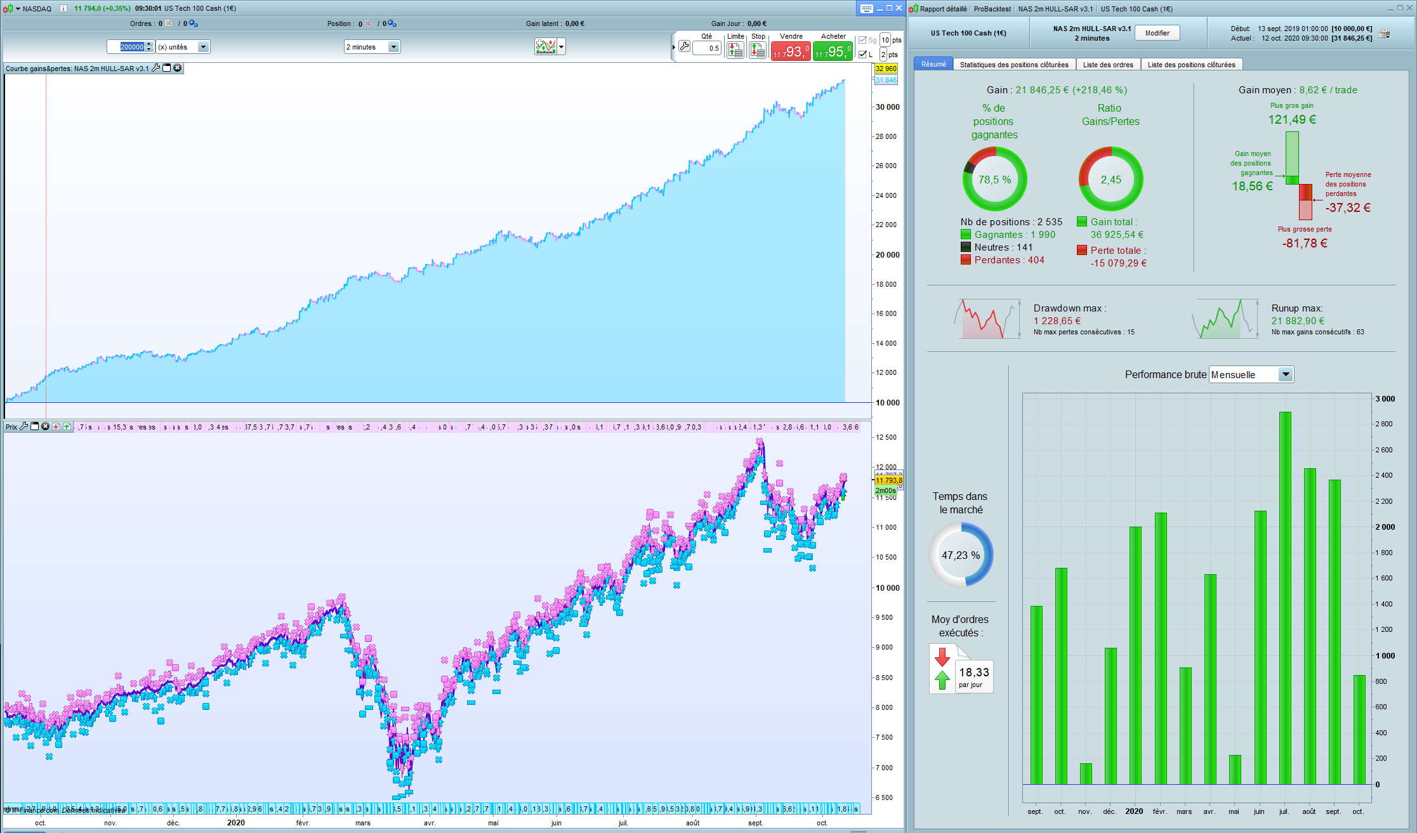The height and width of the screenshot is (833, 1417).
Task: Toggle the Sg checkbox
Action: [862, 40]
